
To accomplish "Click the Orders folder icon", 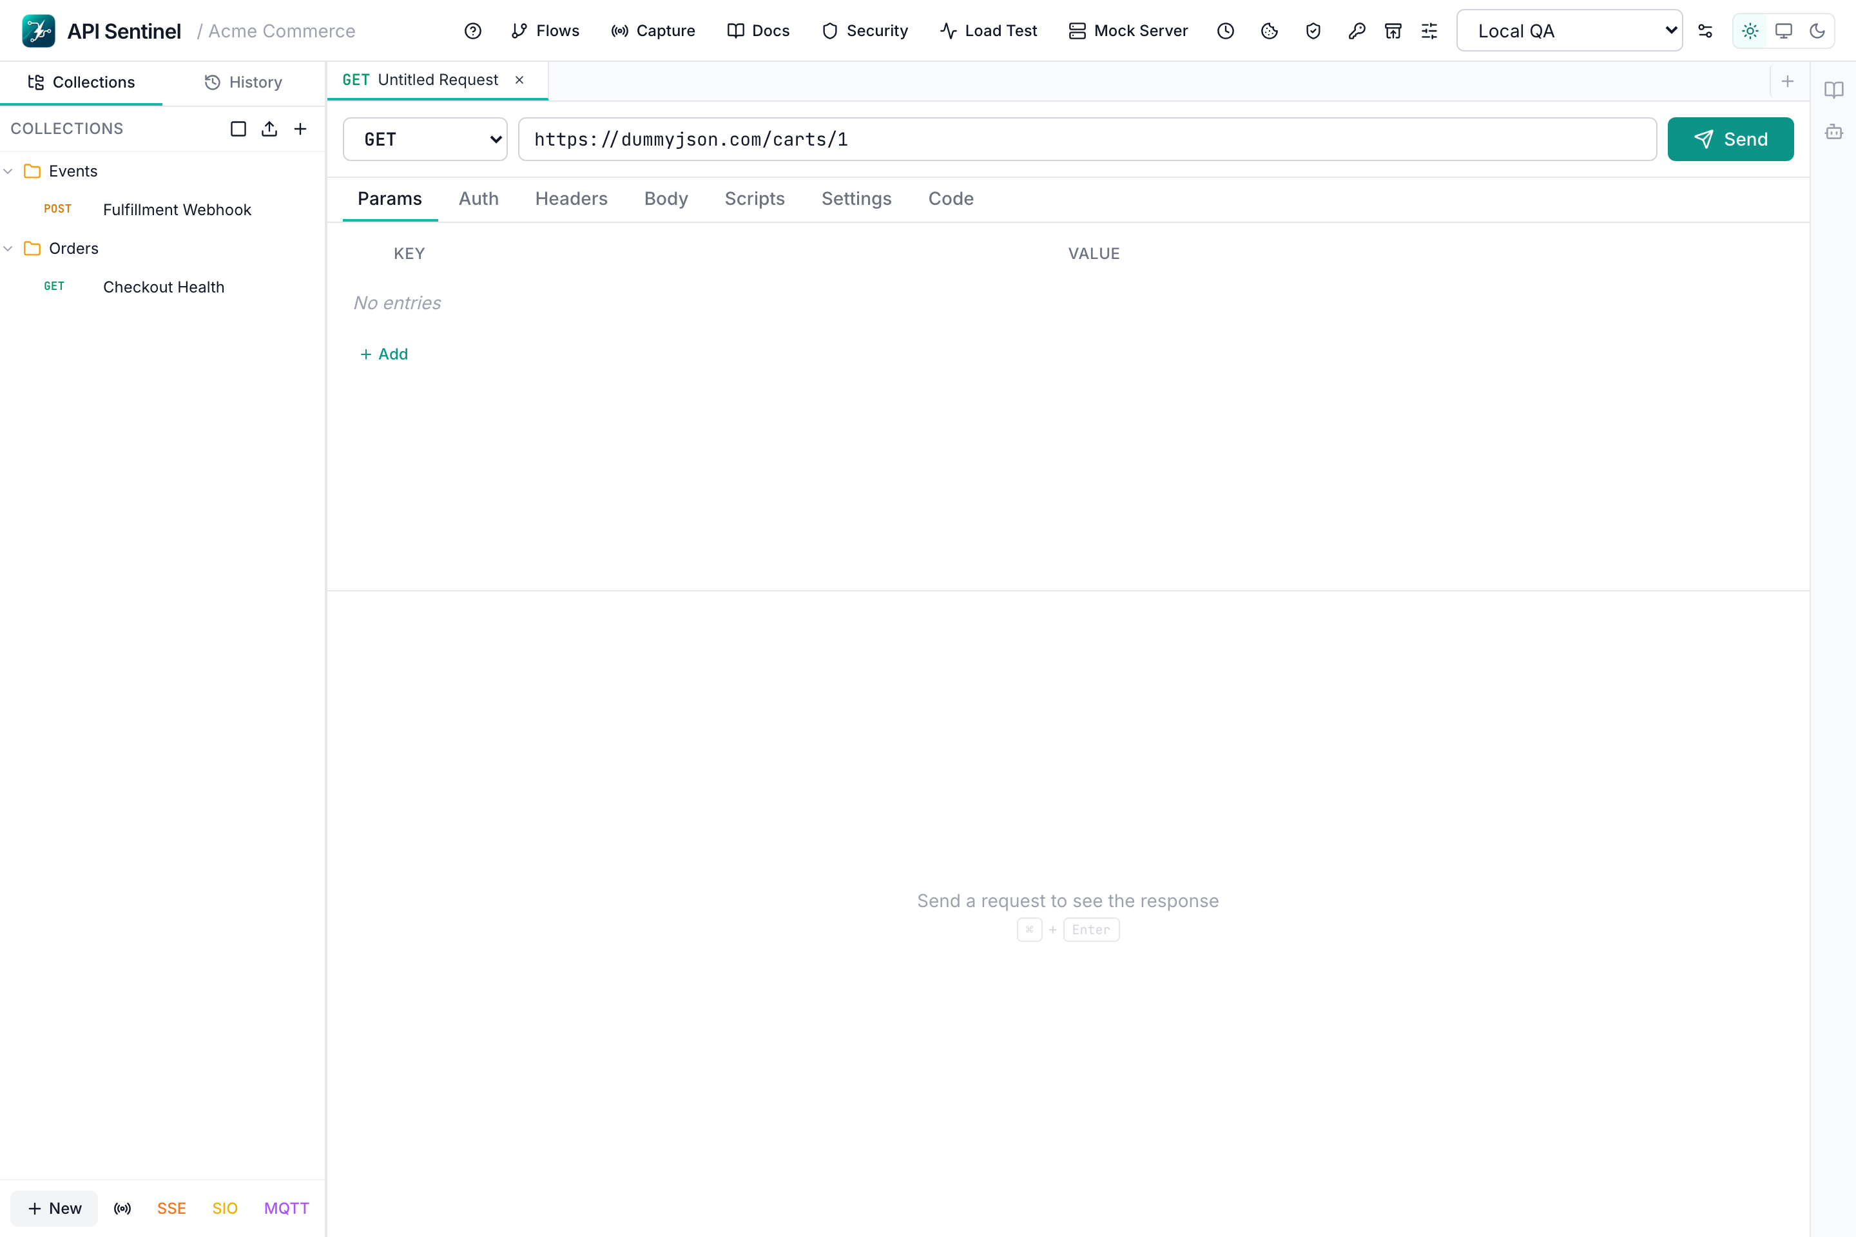I will [x=32, y=249].
